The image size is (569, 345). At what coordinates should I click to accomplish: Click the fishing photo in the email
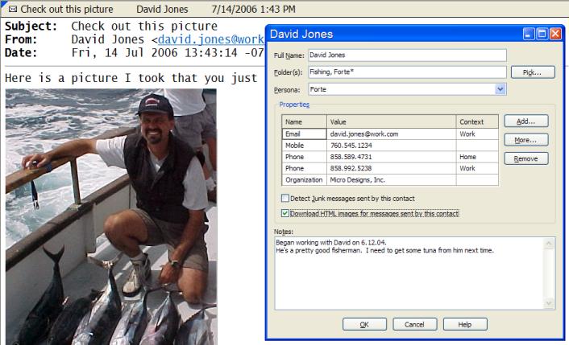pos(110,216)
